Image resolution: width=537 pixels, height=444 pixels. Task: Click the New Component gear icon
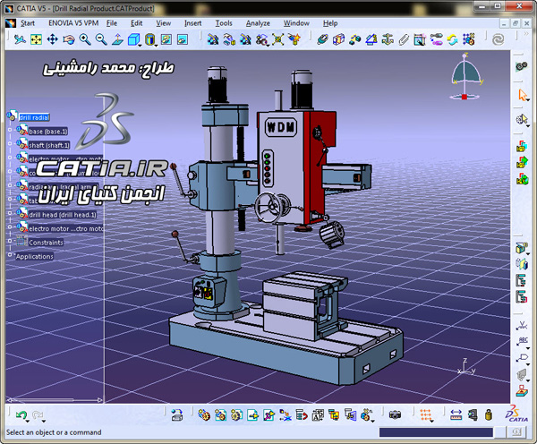[204, 414]
